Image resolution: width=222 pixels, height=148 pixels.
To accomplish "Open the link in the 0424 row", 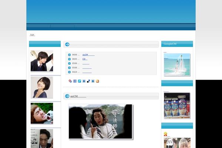I will pyautogui.click(x=87, y=72).
